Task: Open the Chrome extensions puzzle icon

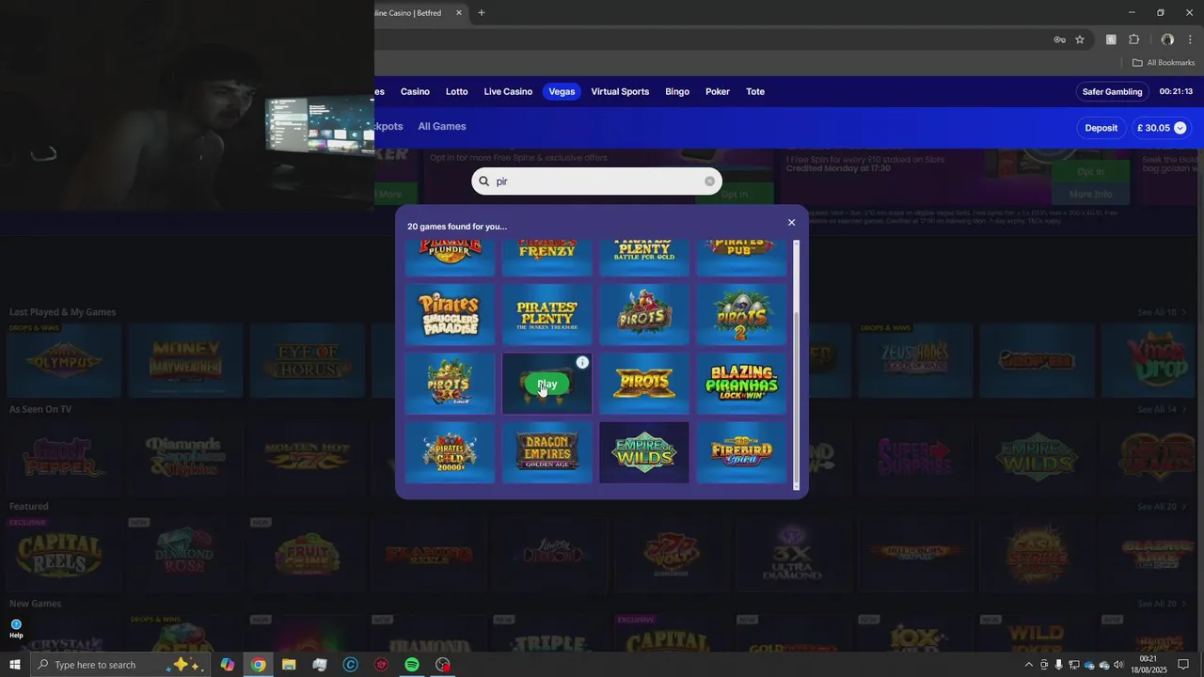Action: point(1133,39)
